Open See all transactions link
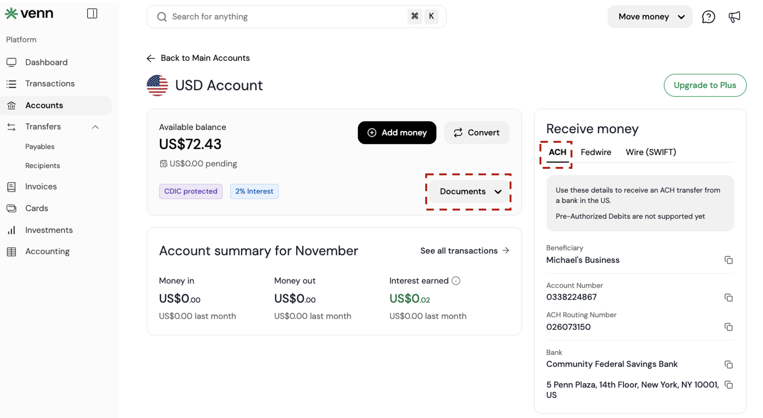 click(x=465, y=251)
